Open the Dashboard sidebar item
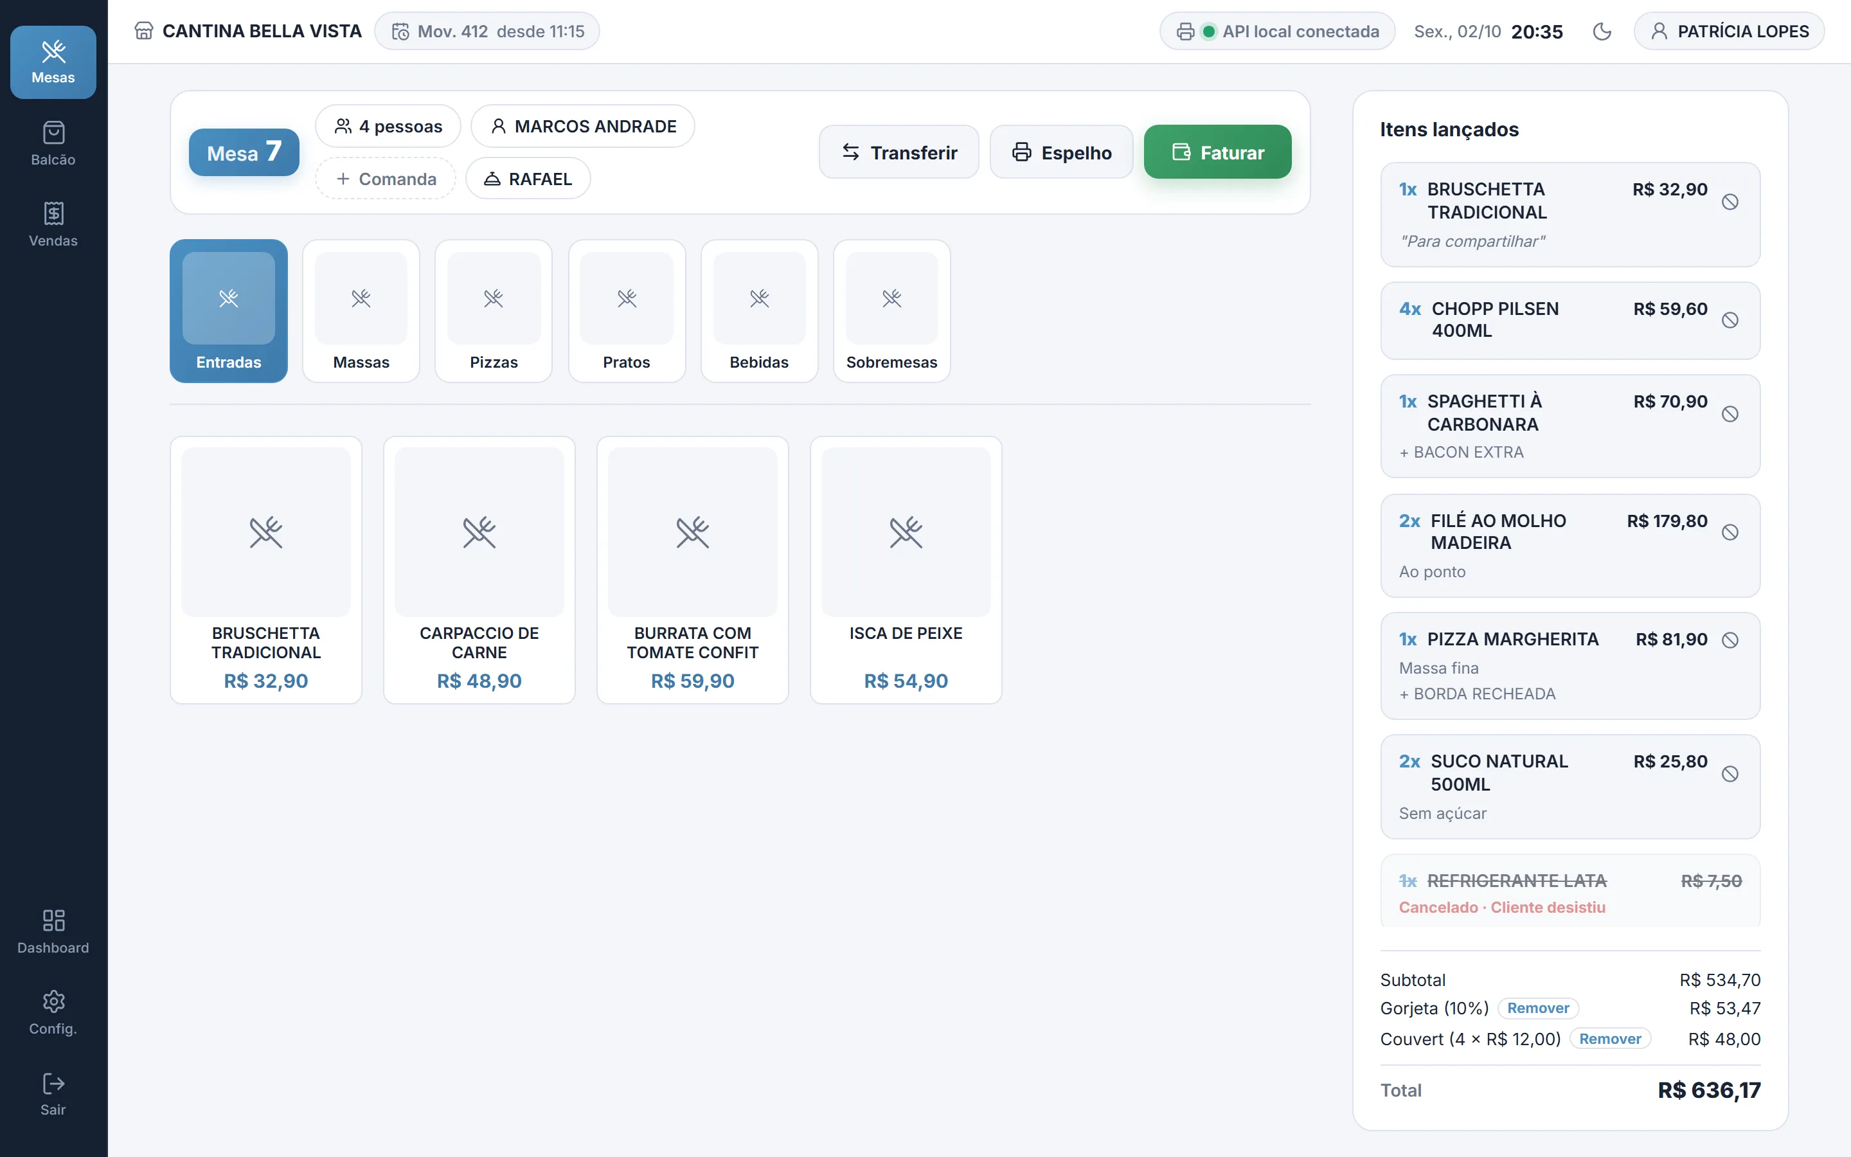 [53, 932]
